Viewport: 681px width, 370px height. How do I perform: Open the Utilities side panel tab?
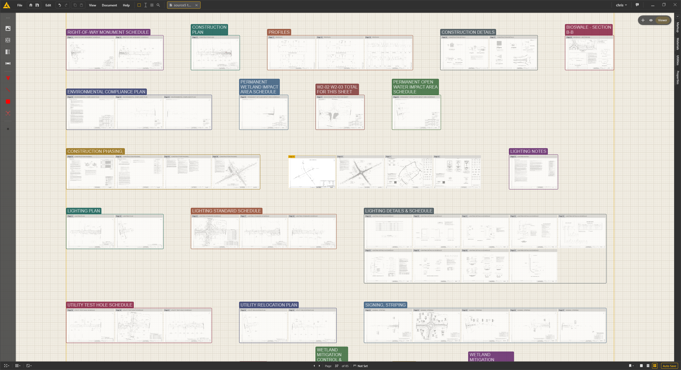678,60
